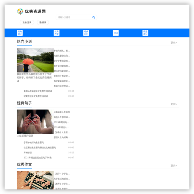Open the '2025年简洁的…' link
The width and height of the screenshot is (194, 194).
(x=61, y=122)
